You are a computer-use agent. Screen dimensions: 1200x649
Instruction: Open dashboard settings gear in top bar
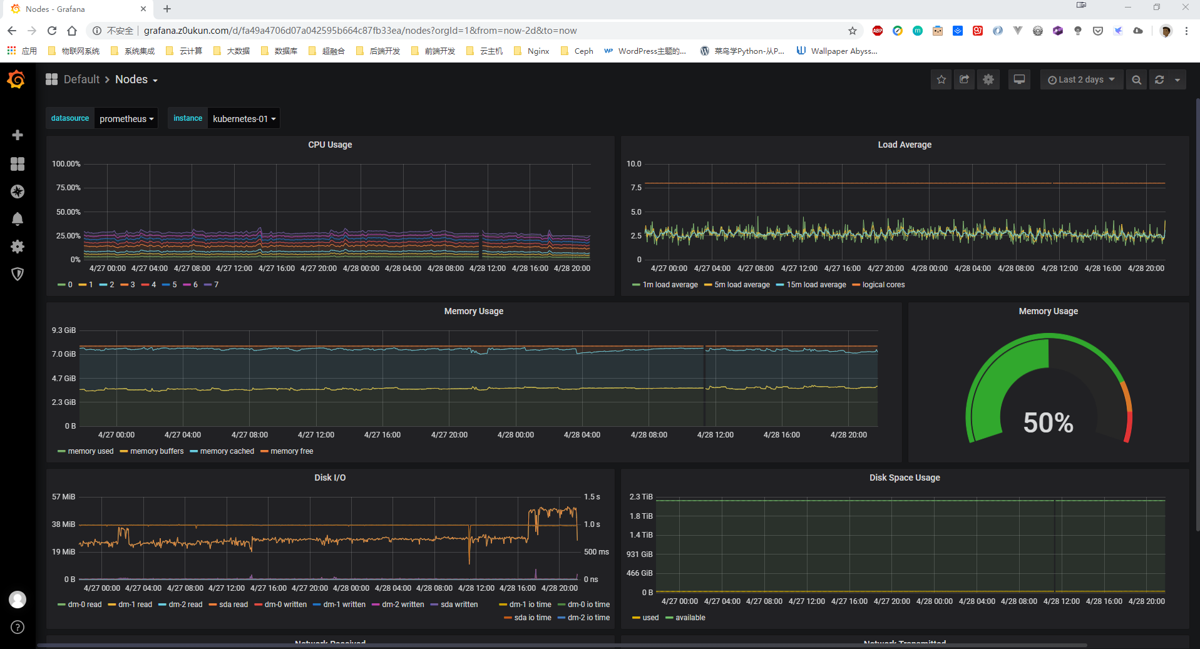[x=988, y=79]
